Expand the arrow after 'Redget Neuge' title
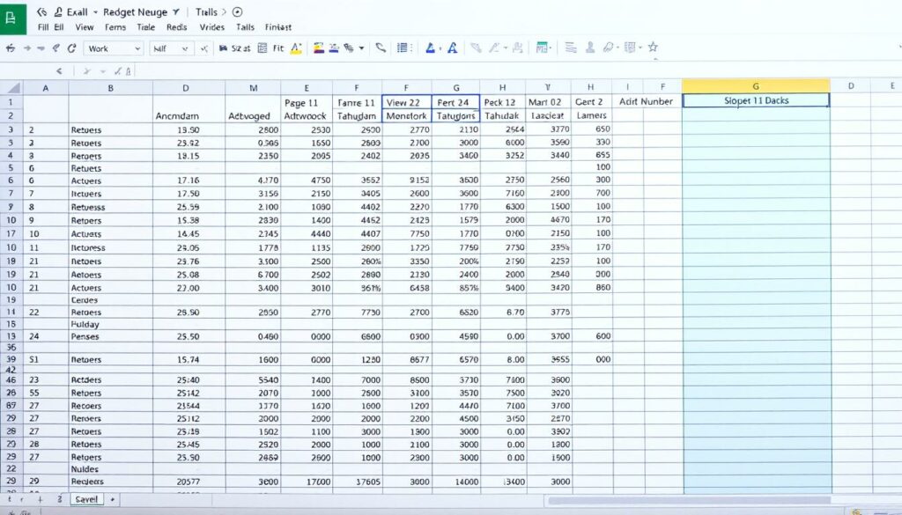Viewport: 902px width, 515px height. click(x=175, y=12)
